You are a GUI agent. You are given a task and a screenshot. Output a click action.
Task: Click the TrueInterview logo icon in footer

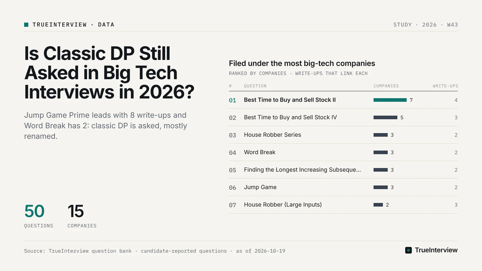pyautogui.click(x=408, y=250)
